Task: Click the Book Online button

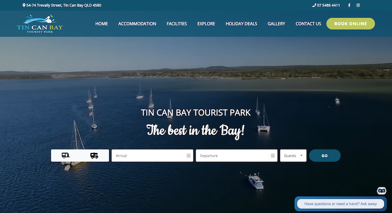Action: [x=351, y=23]
